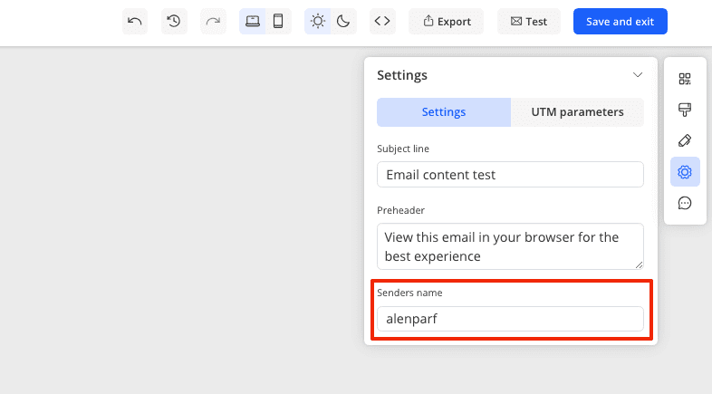Image resolution: width=712 pixels, height=394 pixels.
Task: Click the "Senders name" label
Action: [x=409, y=293]
